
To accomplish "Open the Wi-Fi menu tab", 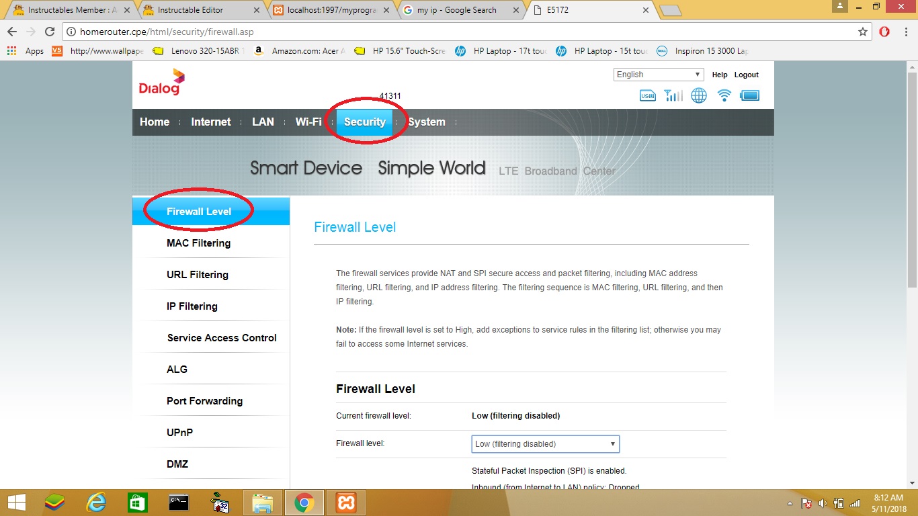I will 308,122.
